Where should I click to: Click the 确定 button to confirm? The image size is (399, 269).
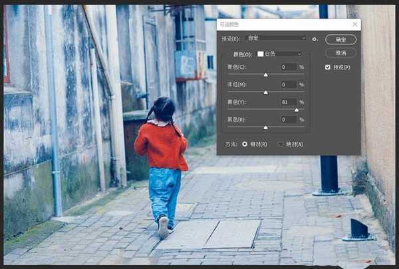coord(340,39)
